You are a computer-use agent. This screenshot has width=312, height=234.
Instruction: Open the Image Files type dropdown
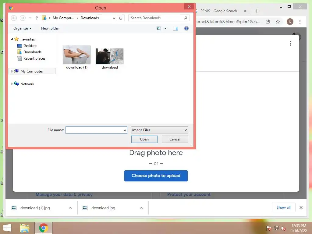[x=159, y=130]
